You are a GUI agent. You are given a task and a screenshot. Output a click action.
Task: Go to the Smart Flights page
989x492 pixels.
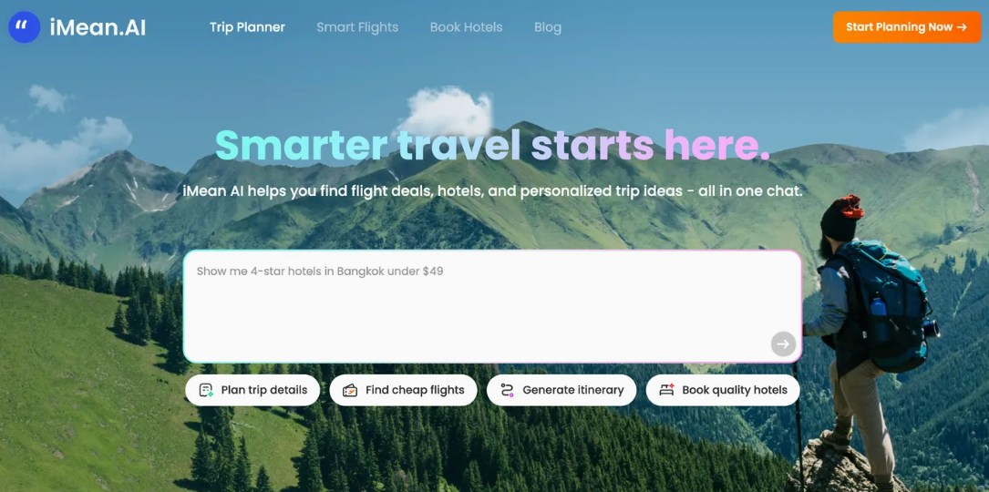point(357,27)
